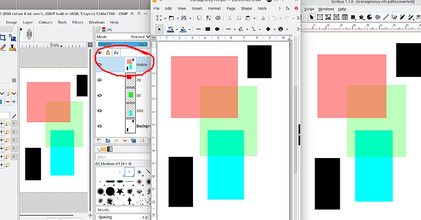
Task: Click the smiley Symbol Shapes icon
Action: click(281, 29)
